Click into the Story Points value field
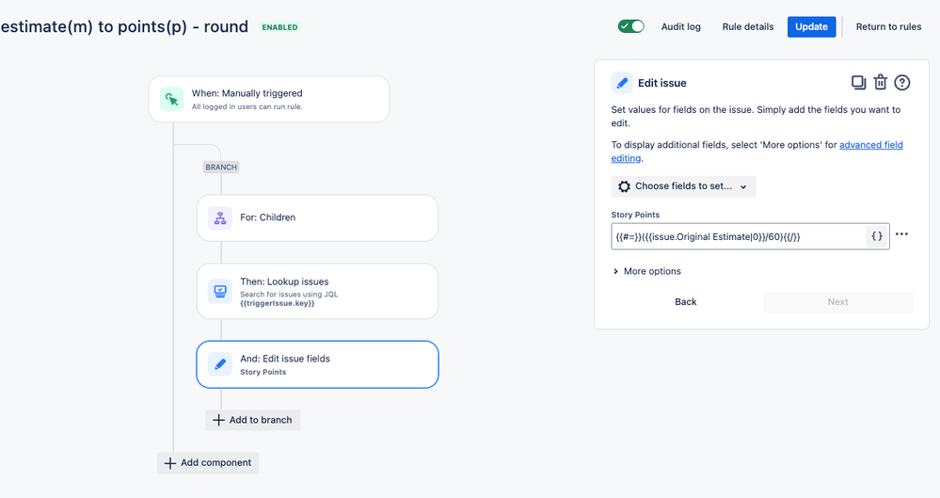Screen dimensions: 940x498 pos(739,236)
